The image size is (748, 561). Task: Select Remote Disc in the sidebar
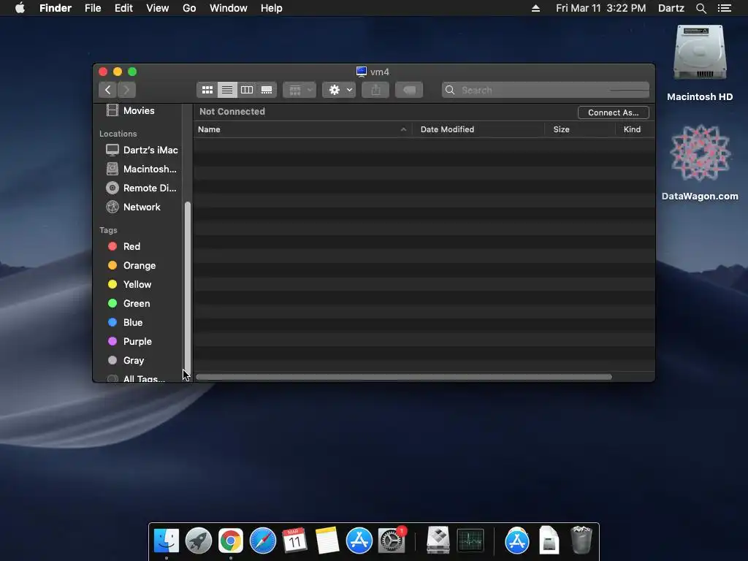(138, 188)
